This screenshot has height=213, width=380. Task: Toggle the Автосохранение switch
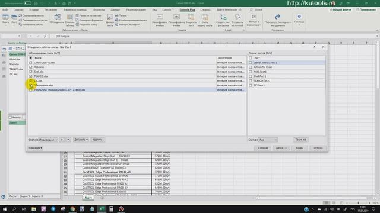coord(27,3)
